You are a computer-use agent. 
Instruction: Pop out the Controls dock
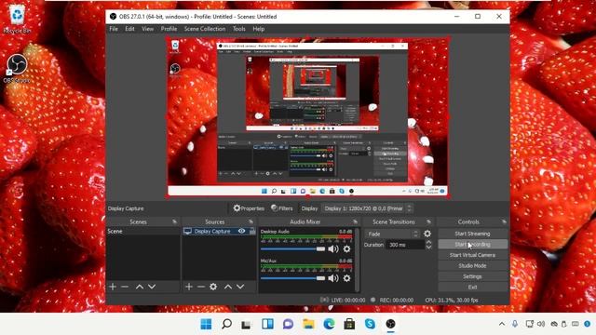[x=504, y=221]
